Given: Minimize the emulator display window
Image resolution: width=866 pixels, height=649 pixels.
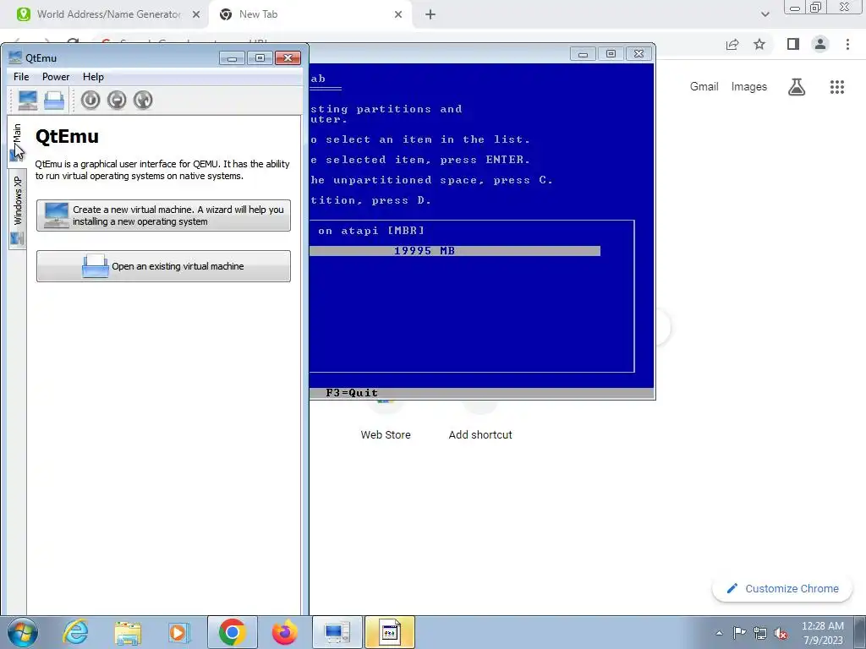Looking at the screenshot, I should click(x=583, y=53).
